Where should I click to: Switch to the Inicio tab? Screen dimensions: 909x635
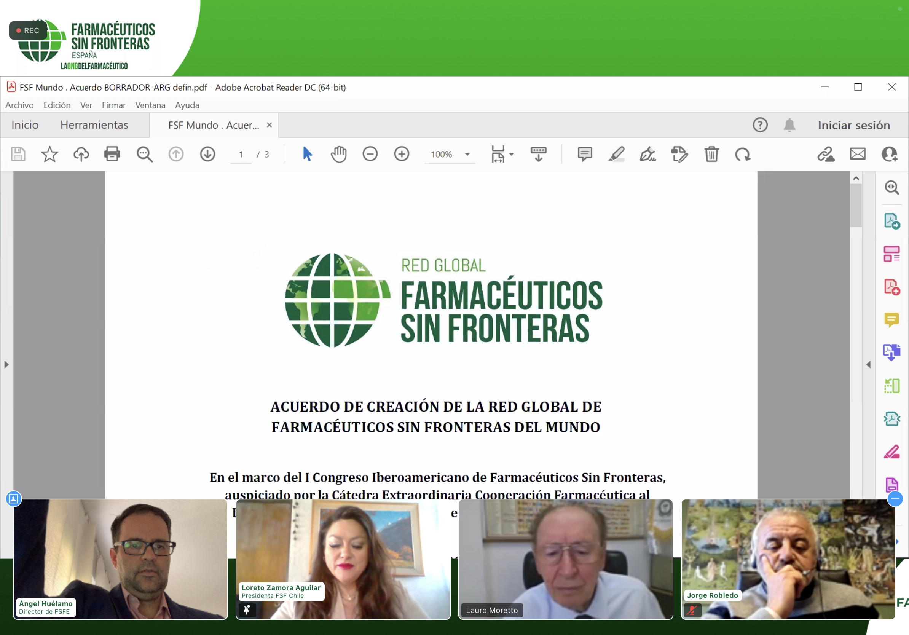tap(25, 125)
